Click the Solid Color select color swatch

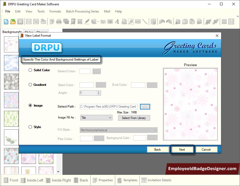(x=85, y=71)
